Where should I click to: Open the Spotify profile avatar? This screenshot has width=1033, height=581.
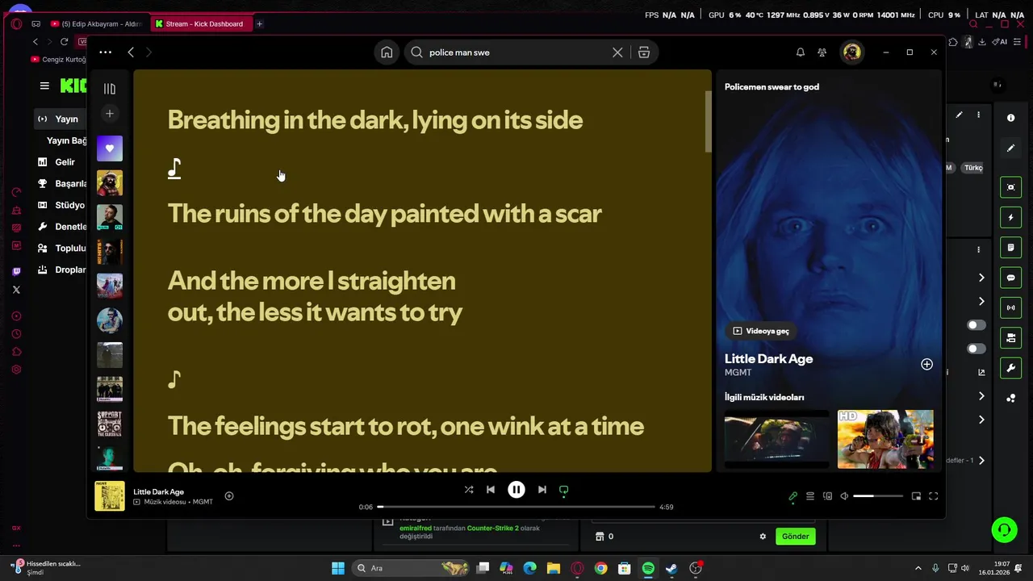[x=851, y=52]
